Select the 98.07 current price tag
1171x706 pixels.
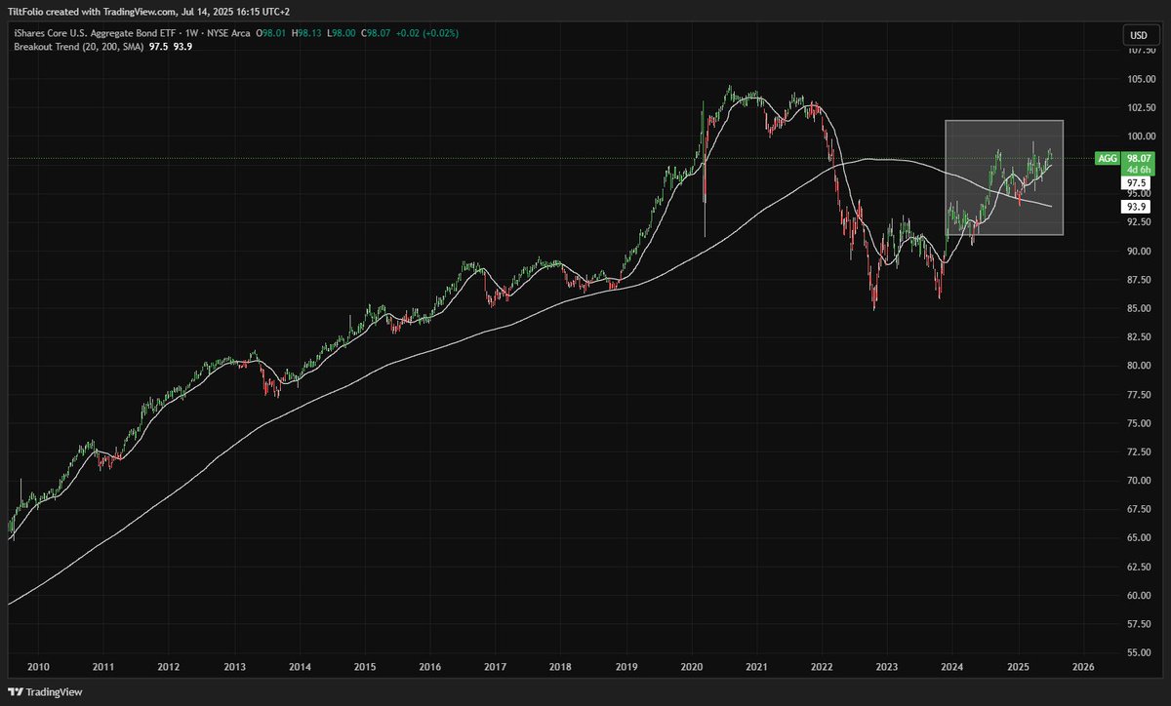(x=1139, y=157)
